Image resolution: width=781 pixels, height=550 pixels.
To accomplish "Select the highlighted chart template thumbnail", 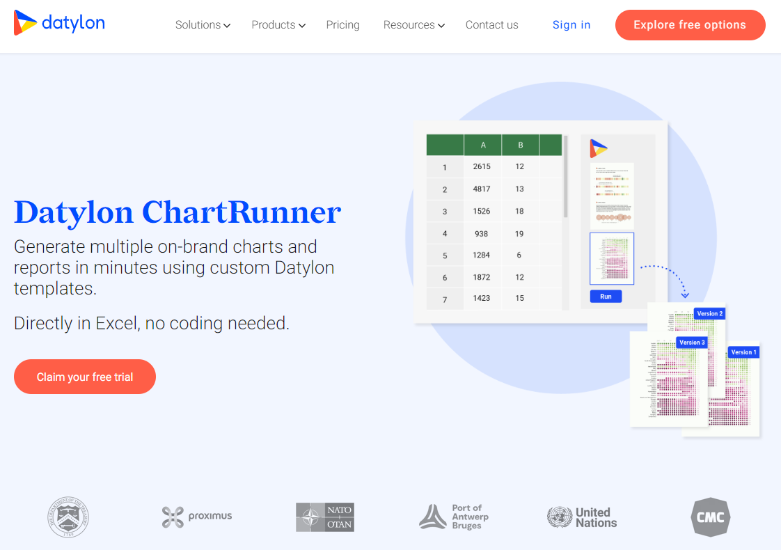I will 612,258.
